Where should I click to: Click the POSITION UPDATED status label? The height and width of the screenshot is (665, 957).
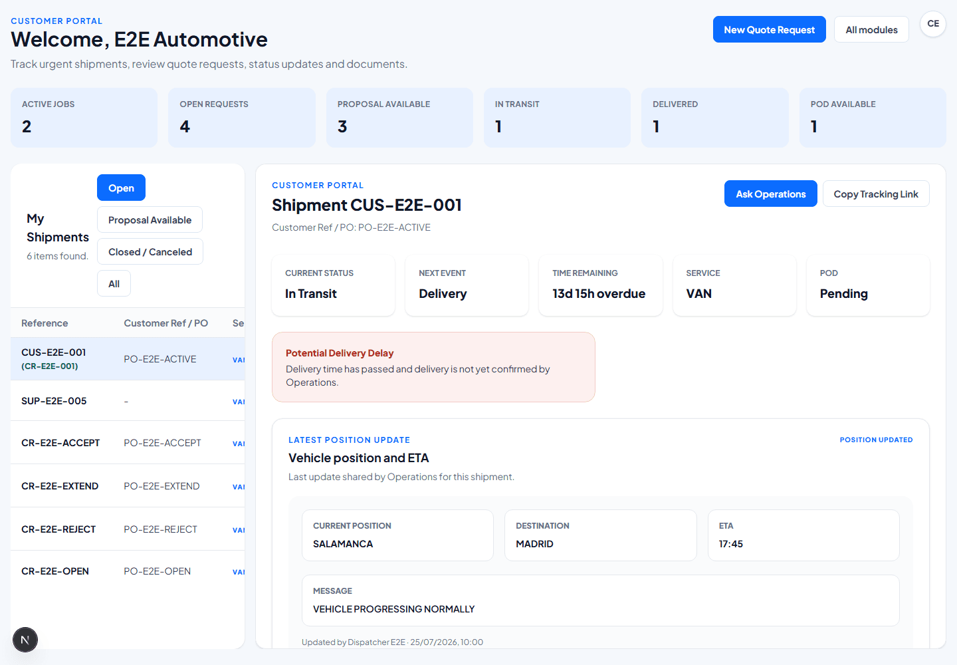click(876, 440)
